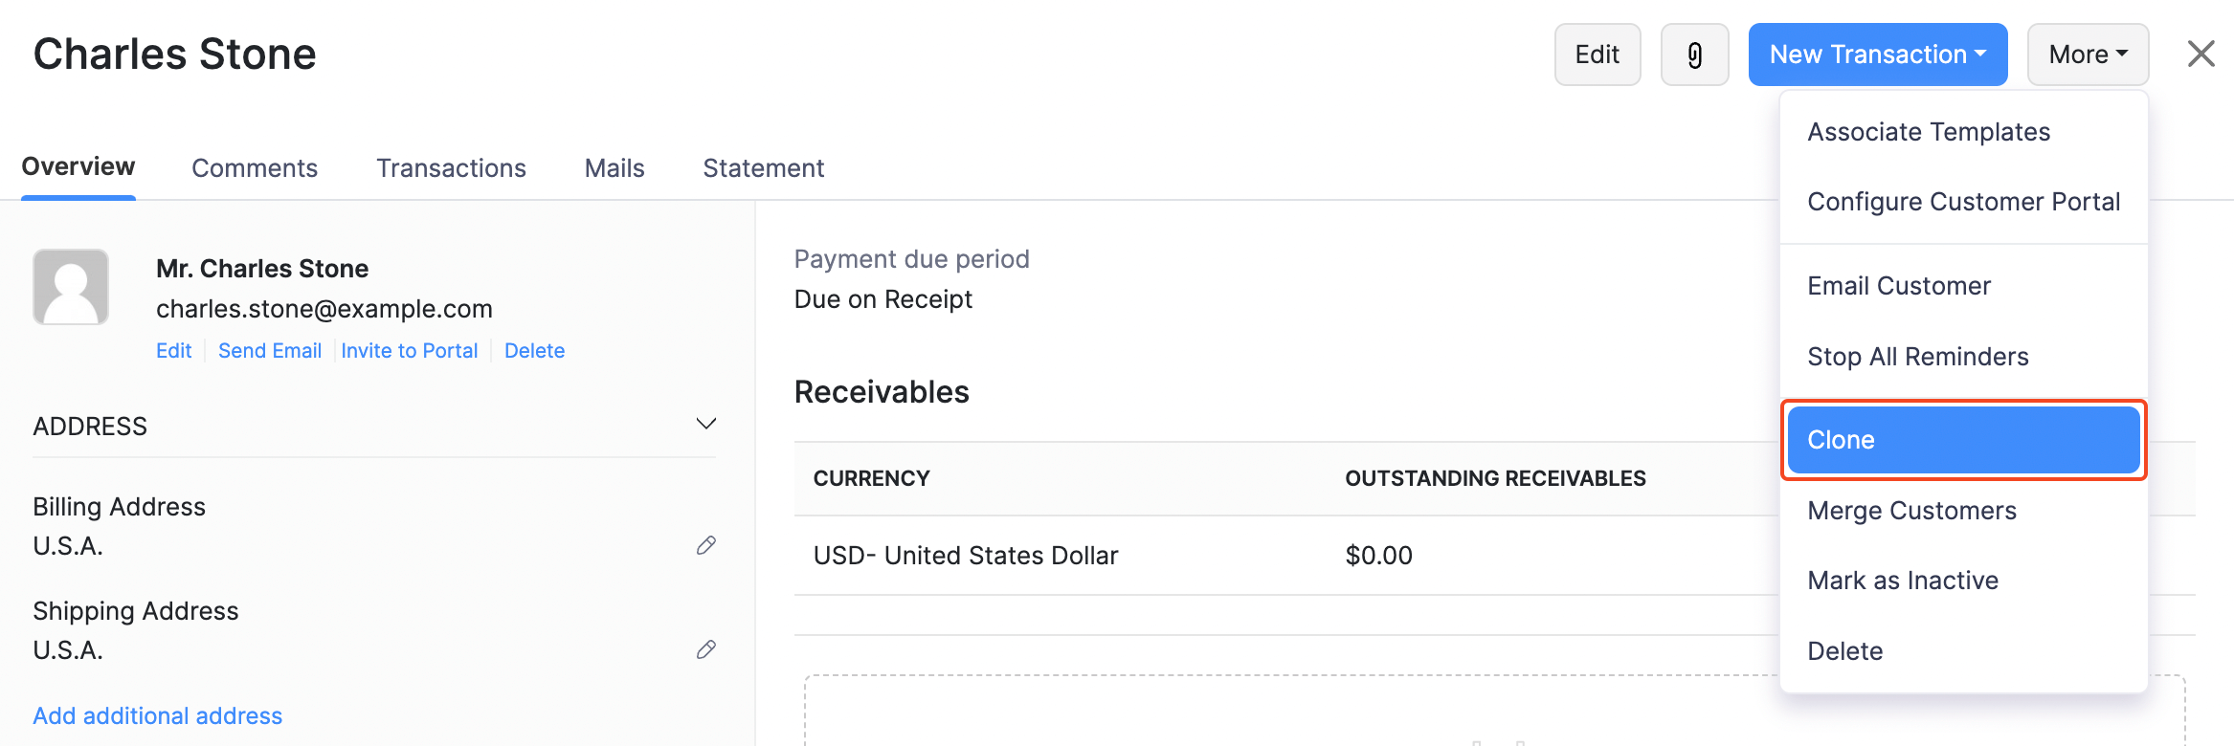This screenshot has height=746, width=2234.
Task: Choose Associate Templates from the menu
Action: pos(1929,132)
